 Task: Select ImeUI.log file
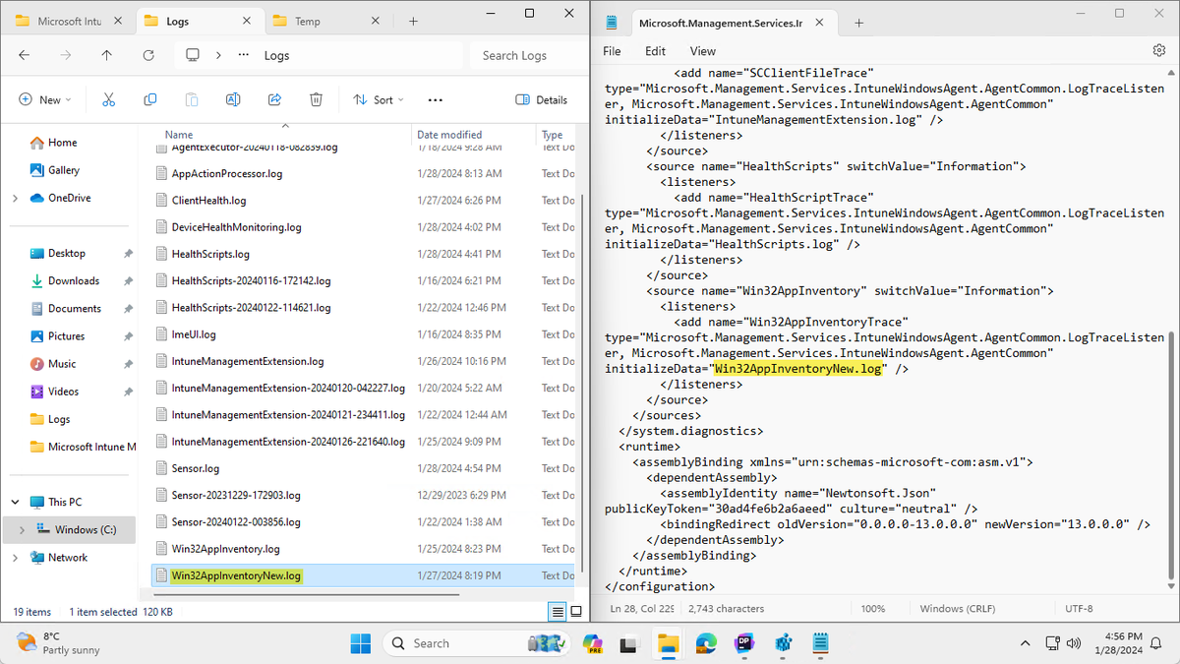(194, 334)
